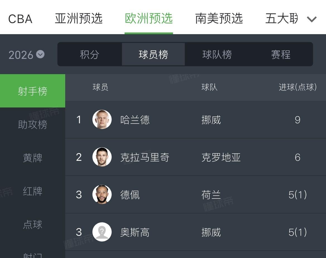Open the 红牌 ranking list
Viewport: 326px width, 258px height.
click(x=33, y=191)
